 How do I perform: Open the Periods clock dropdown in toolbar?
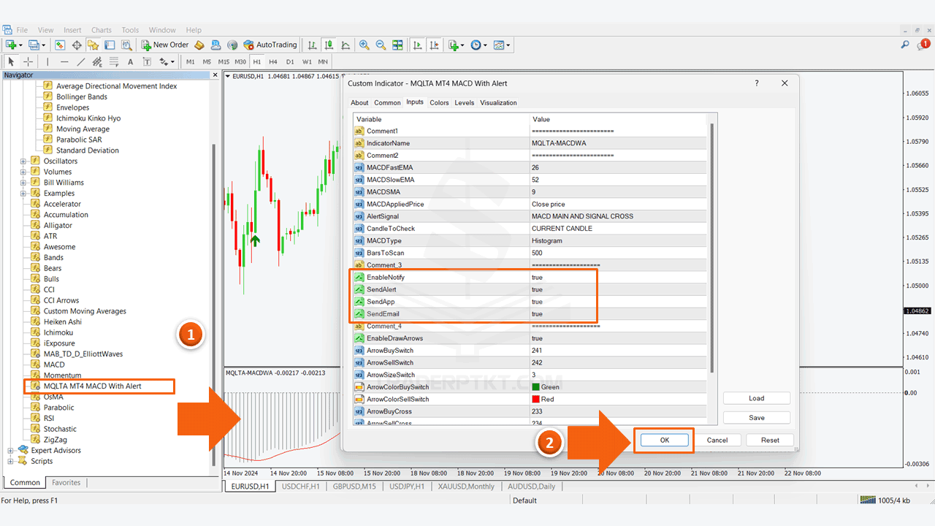click(x=478, y=45)
